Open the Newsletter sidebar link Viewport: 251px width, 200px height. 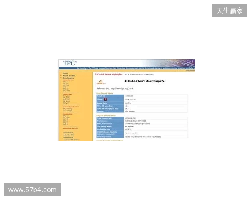tap(68, 132)
